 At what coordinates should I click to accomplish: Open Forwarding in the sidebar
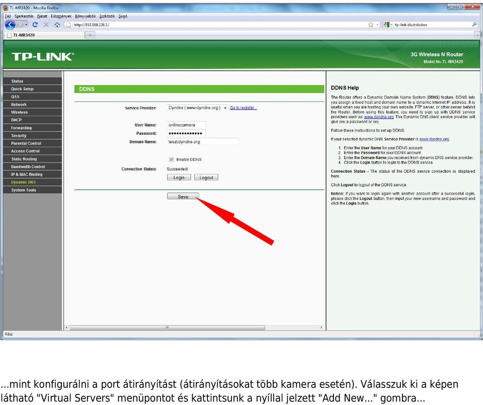tap(33, 128)
